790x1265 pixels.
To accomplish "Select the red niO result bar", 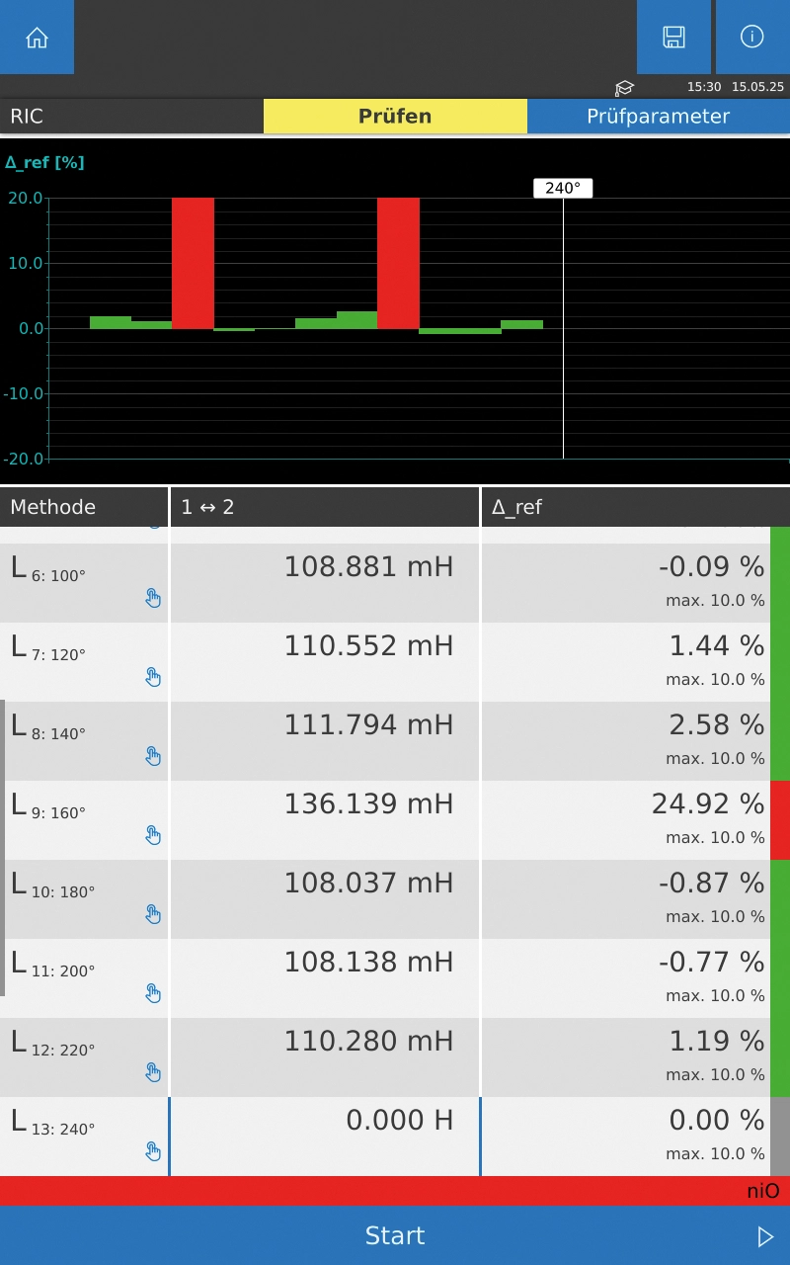I will tap(395, 1191).
